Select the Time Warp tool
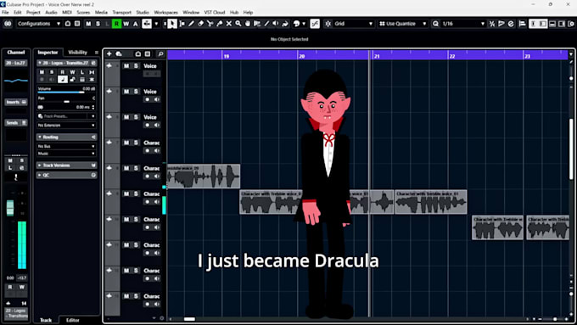Screen dimensions: 577x325 pos(257,24)
